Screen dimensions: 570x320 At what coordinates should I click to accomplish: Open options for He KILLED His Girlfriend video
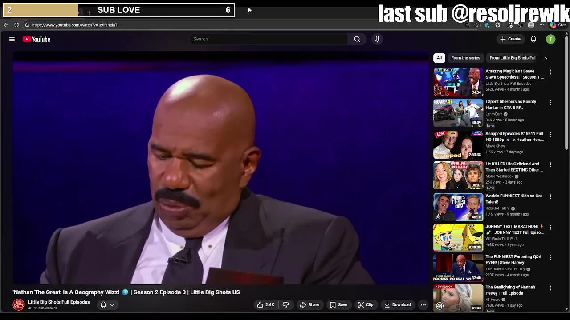[x=550, y=165]
